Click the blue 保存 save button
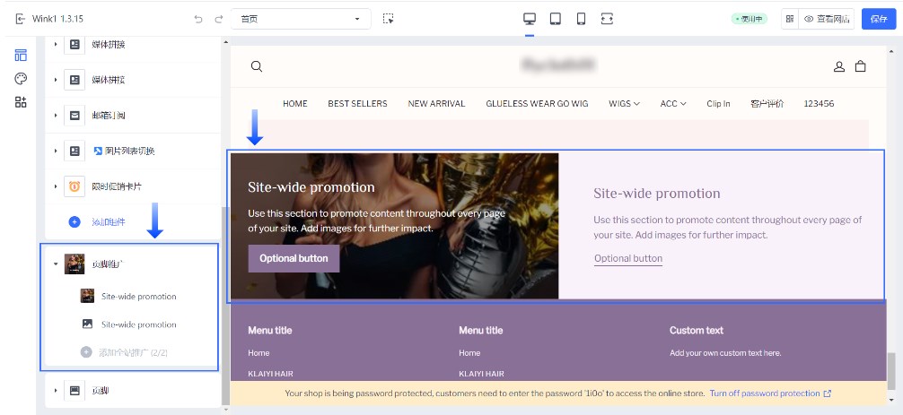 click(x=878, y=19)
